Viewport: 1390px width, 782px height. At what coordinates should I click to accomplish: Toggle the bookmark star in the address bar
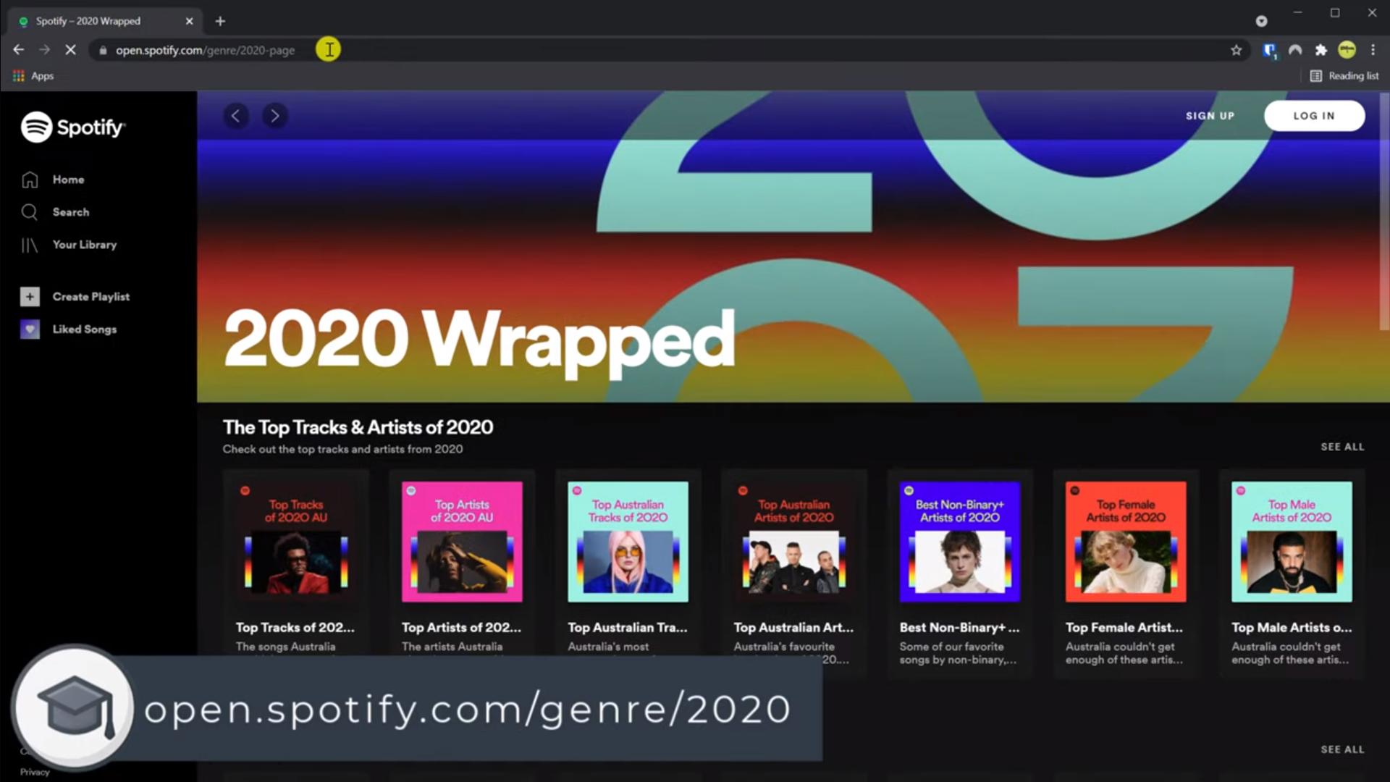[1237, 49]
